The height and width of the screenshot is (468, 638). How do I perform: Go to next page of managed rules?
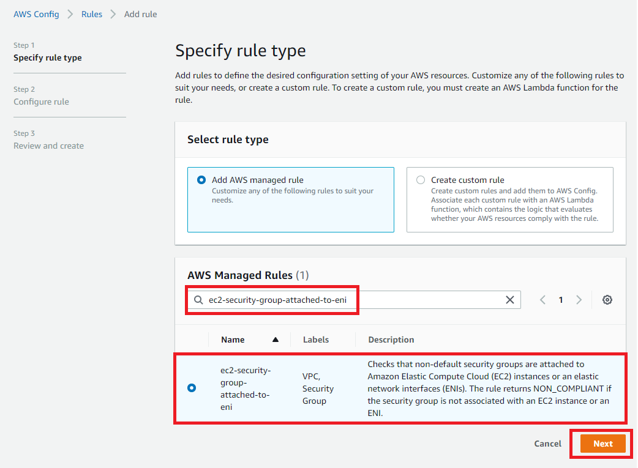coord(579,300)
